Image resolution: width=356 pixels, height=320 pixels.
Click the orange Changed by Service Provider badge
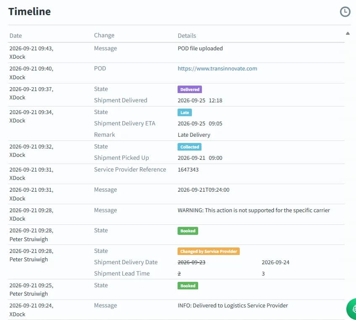pyautogui.click(x=208, y=251)
